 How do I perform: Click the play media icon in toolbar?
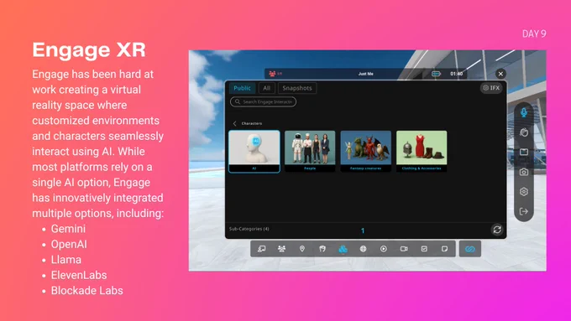(384, 249)
